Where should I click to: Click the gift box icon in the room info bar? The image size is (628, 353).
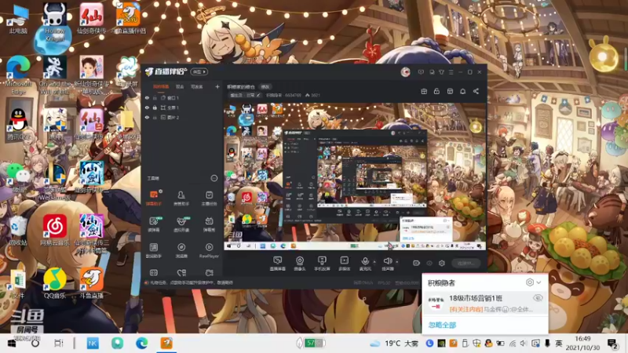(424, 91)
